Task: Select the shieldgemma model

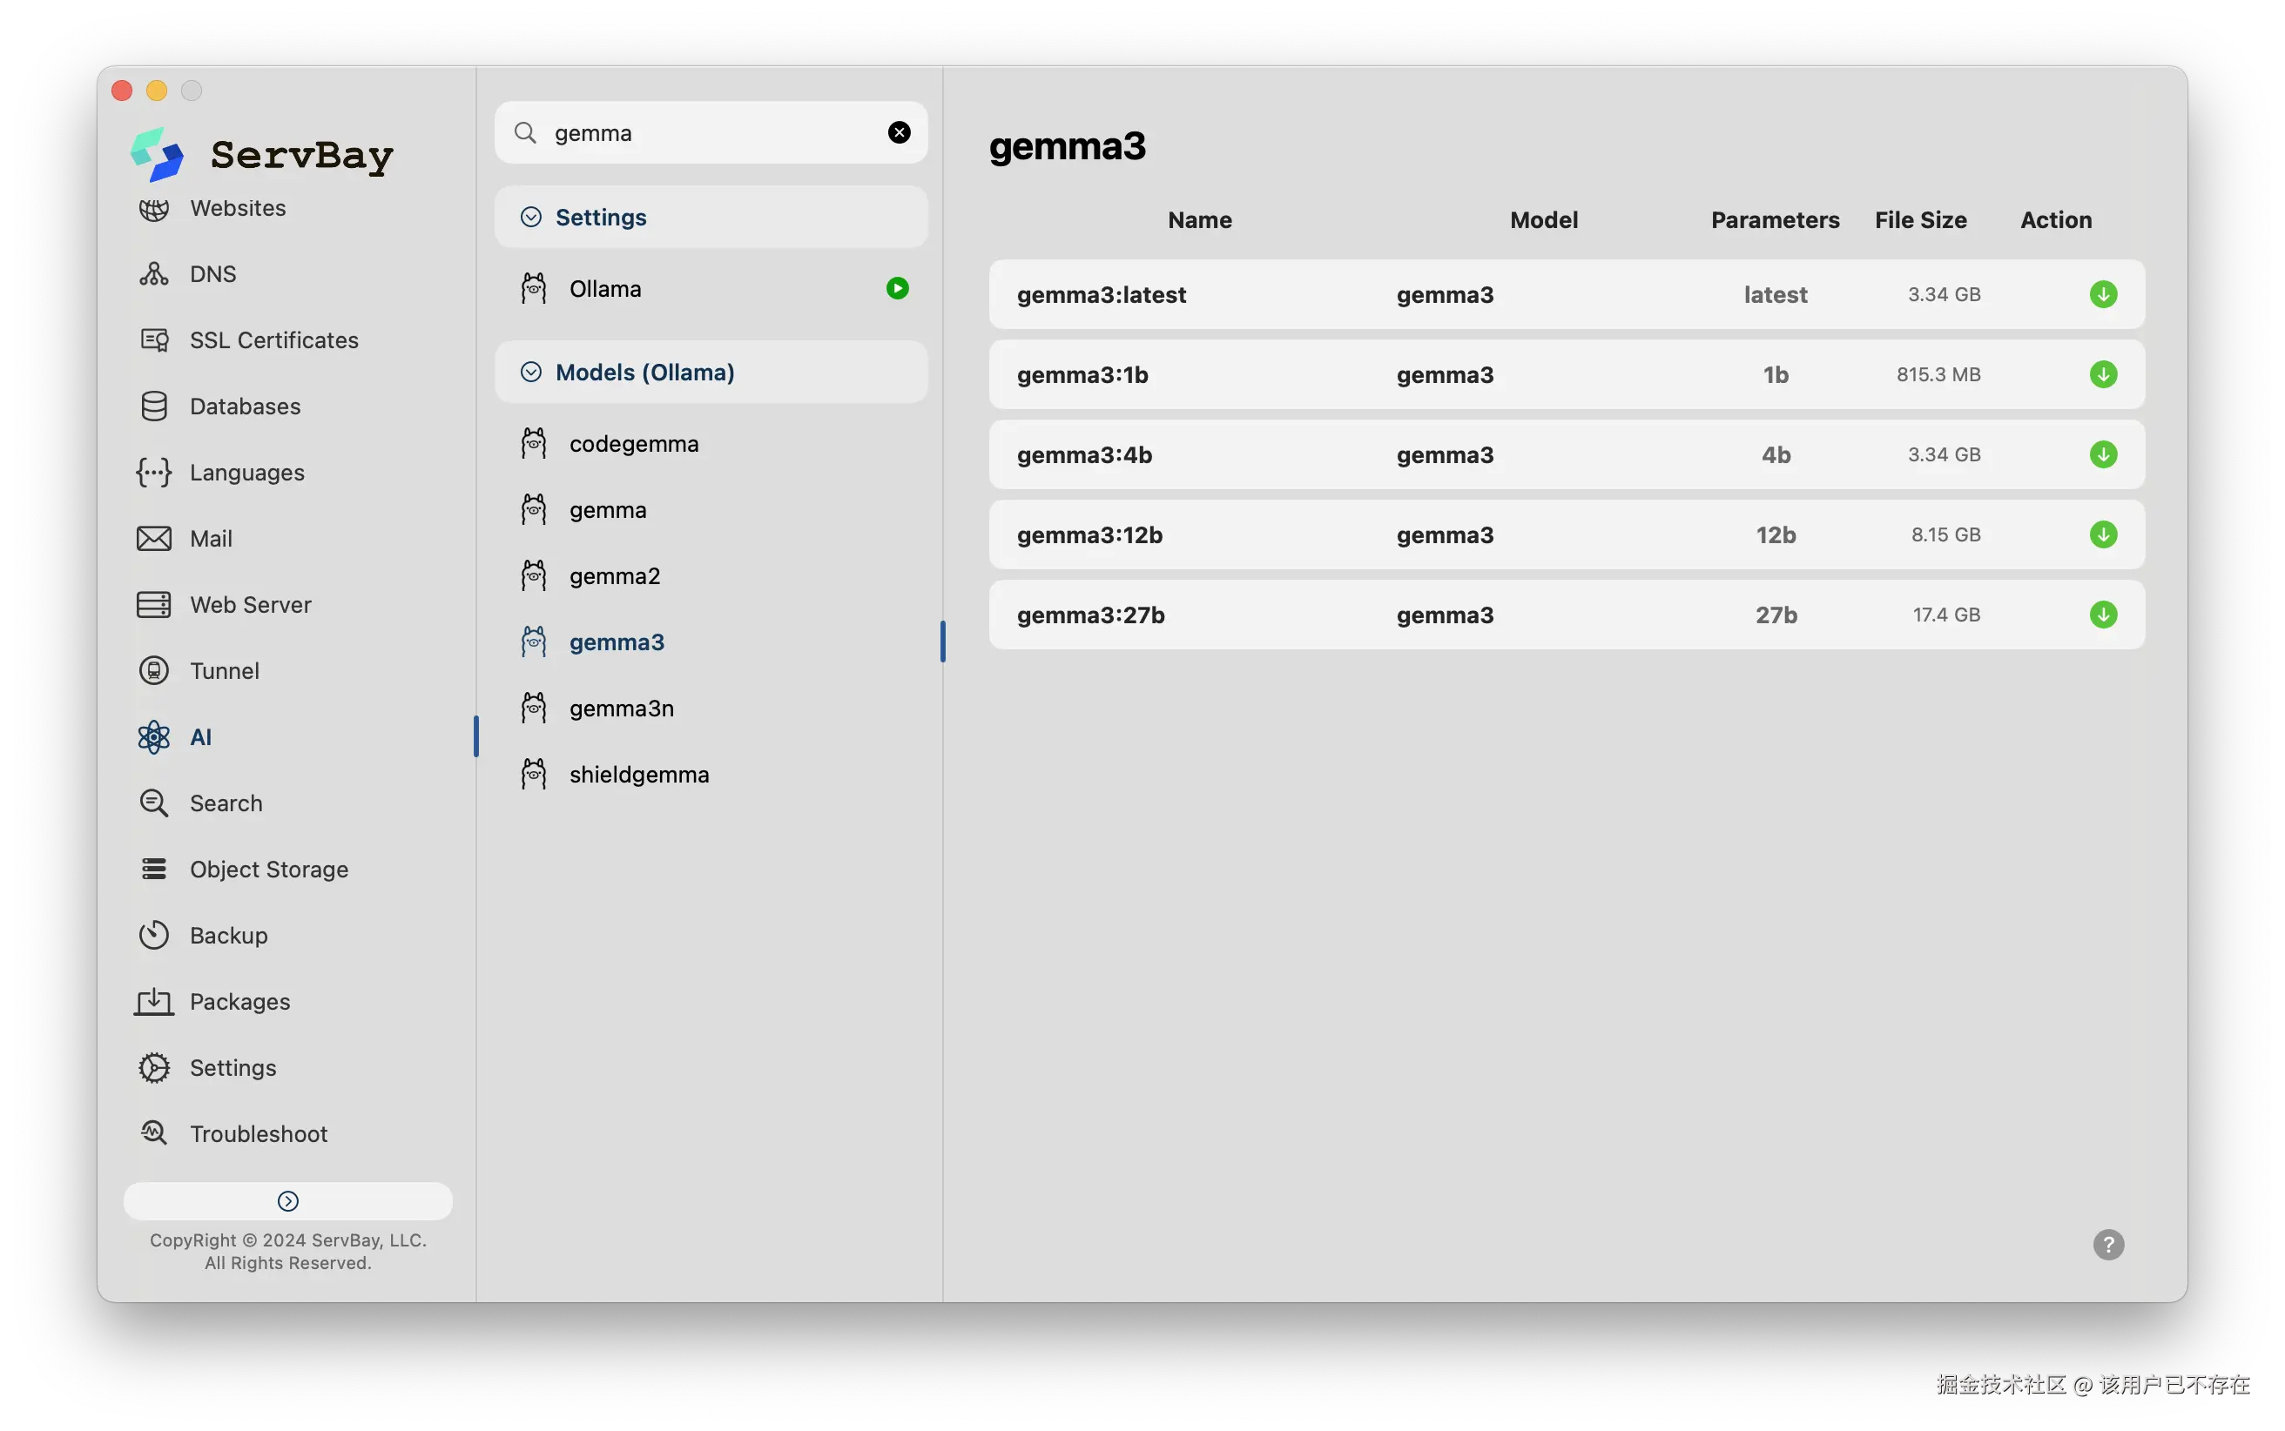Action: click(638, 775)
